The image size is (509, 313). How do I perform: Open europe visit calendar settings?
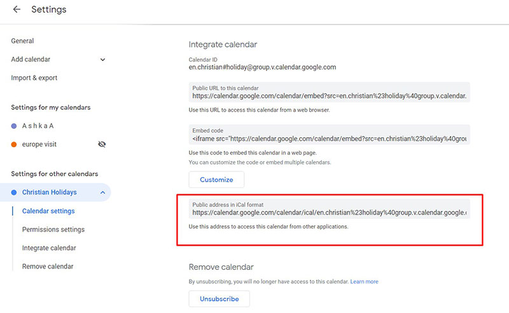(39, 144)
